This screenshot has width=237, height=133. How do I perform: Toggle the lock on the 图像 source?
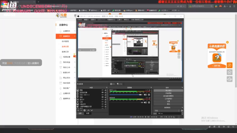pyautogui.click(x=105, y=90)
